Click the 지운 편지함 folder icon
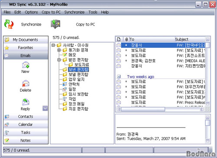This screenshot has height=158, width=217. (65, 109)
